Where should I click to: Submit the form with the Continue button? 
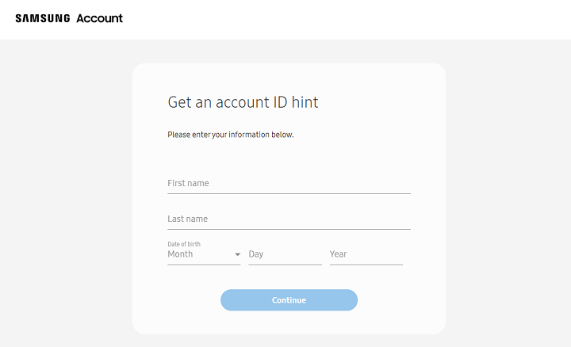pyautogui.click(x=289, y=300)
